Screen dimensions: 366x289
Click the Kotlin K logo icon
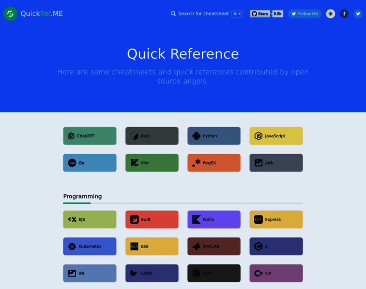(x=196, y=220)
